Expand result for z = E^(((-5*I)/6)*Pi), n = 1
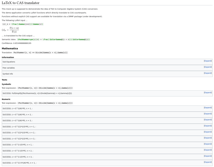The height and width of the screenshot is (167, 214). pos(208,162)
